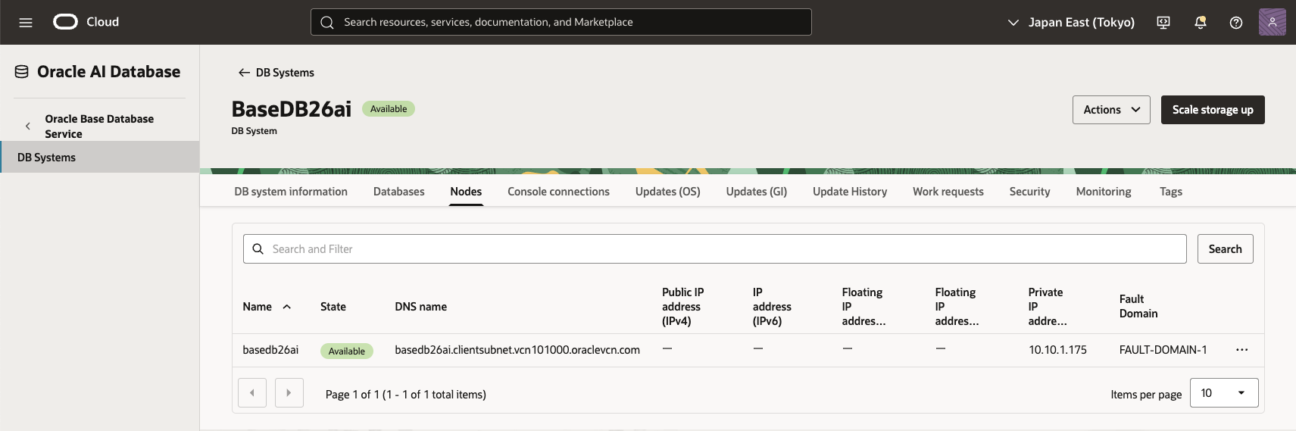Select DB Systems in the sidebar
This screenshot has width=1296, height=431.
click(x=100, y=157)
